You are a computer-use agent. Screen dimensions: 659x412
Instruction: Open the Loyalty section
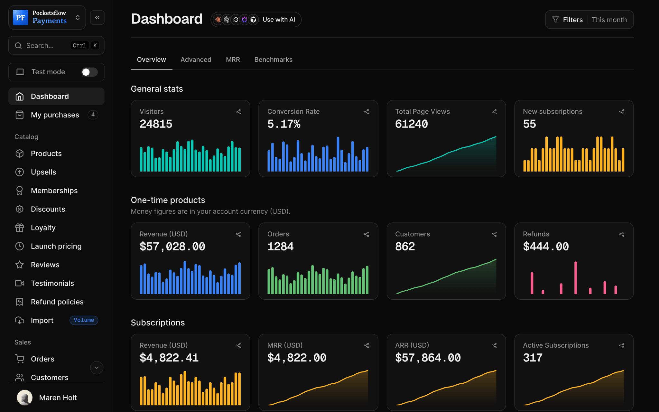56,228
